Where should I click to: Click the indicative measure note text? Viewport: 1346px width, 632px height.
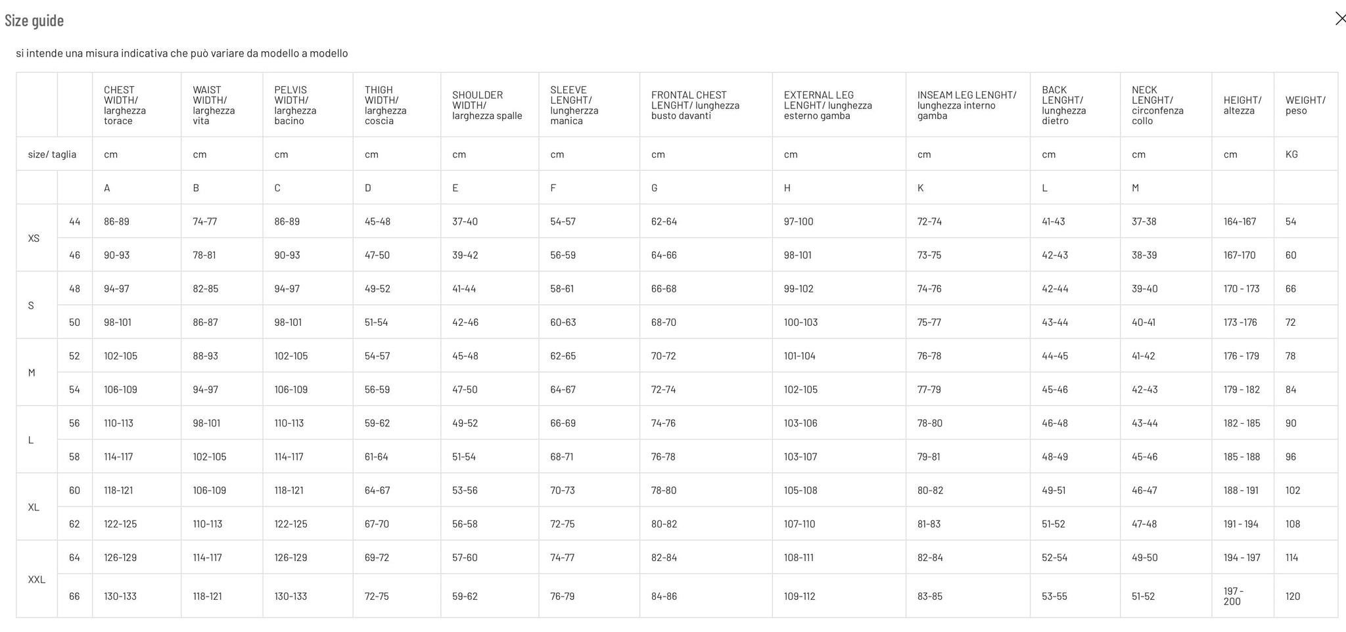[182, 53]
